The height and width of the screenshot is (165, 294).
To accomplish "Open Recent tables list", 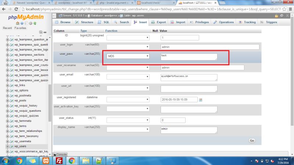I will click(7, 28).
